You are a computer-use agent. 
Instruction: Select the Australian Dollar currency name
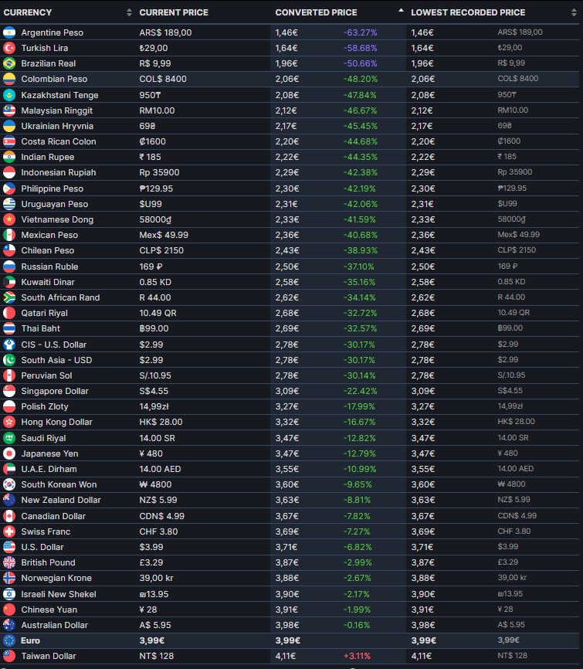click(x=55, y=625)
